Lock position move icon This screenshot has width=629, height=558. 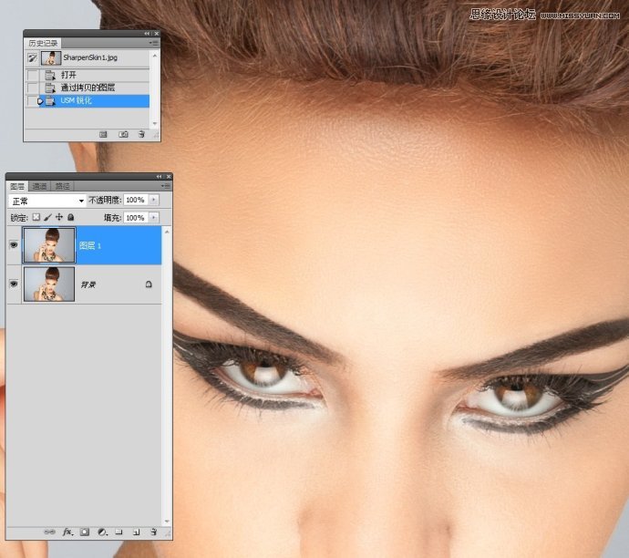(x=59, y=217)
